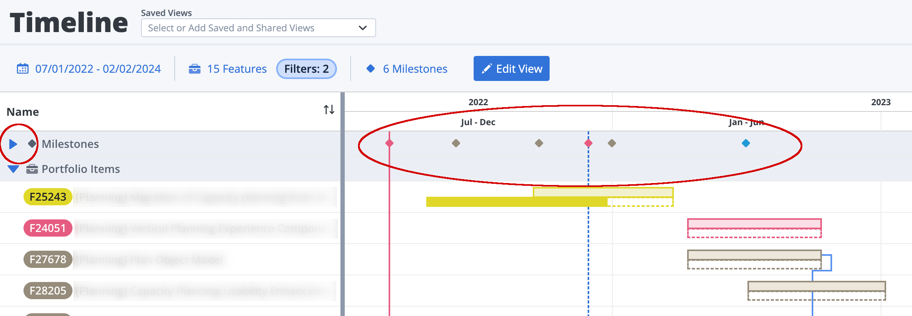Click the first pink milestone diamond on the timeline
The height and width of the screenshot is (316, 912).
[389, 143]
